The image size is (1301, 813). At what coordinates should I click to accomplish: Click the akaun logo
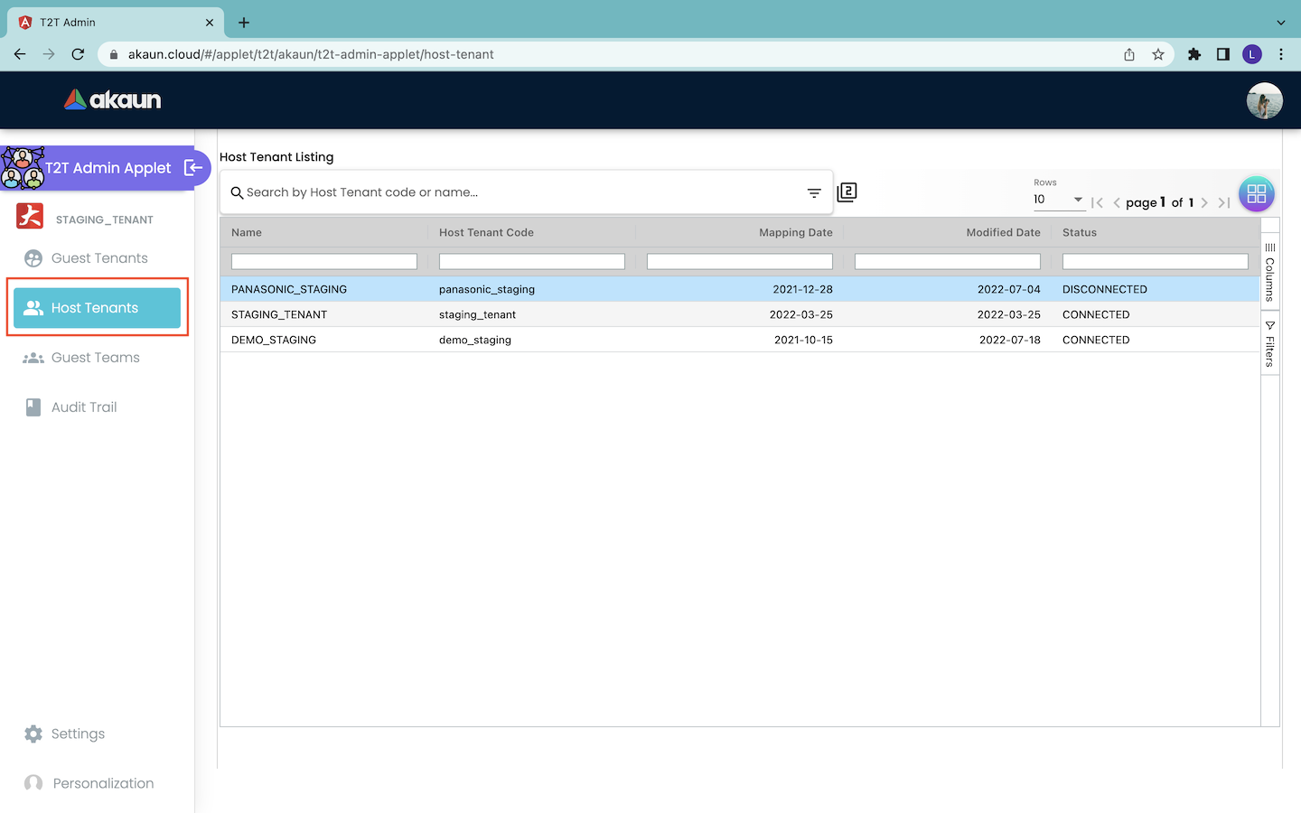(x=113, y=100)
